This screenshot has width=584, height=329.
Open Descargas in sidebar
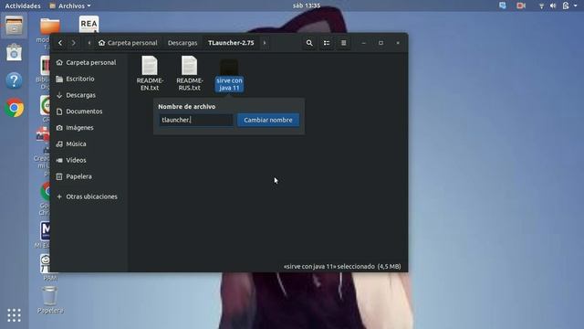pyautogui.click(x=89, y=95)
